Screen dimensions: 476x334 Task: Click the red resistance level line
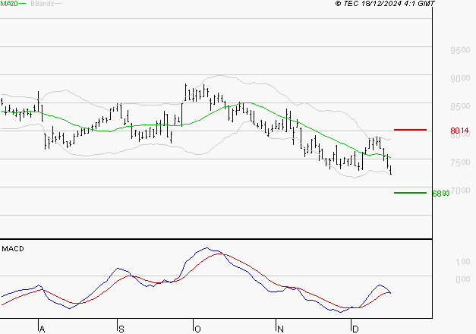click(410, 130)
